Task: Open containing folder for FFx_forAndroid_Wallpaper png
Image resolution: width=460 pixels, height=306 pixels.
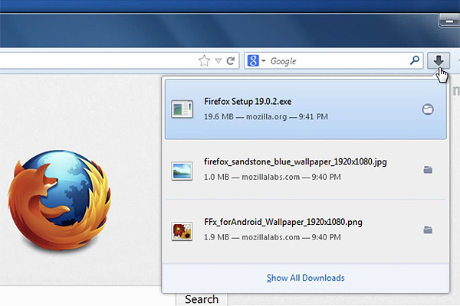Action: pos(428,229)
